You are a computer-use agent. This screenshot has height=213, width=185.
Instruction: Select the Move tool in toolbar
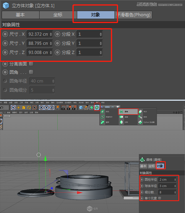18,108
